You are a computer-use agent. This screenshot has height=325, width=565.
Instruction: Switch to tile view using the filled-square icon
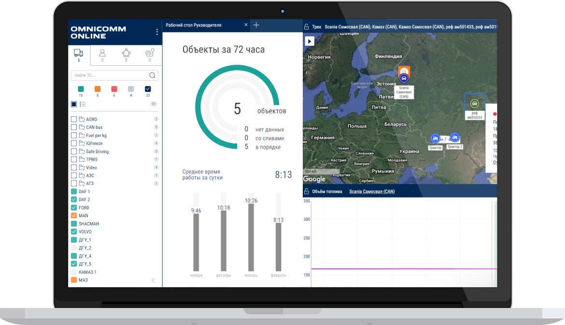tap(74, 104)
